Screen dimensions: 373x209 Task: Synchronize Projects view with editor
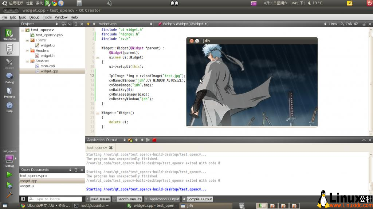[x=70, y=24]
